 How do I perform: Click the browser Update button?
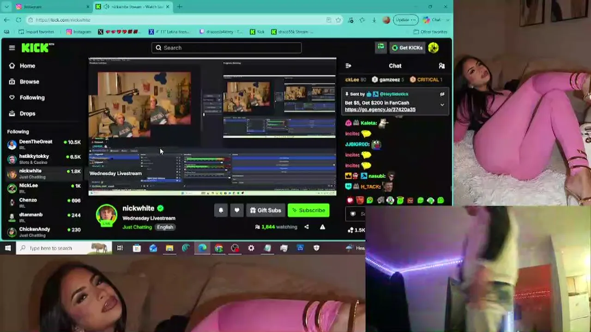pos(405,20)
